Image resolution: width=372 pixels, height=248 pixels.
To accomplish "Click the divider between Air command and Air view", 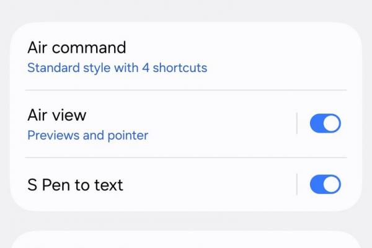I will pyautogui.click(x=186, y=90).
